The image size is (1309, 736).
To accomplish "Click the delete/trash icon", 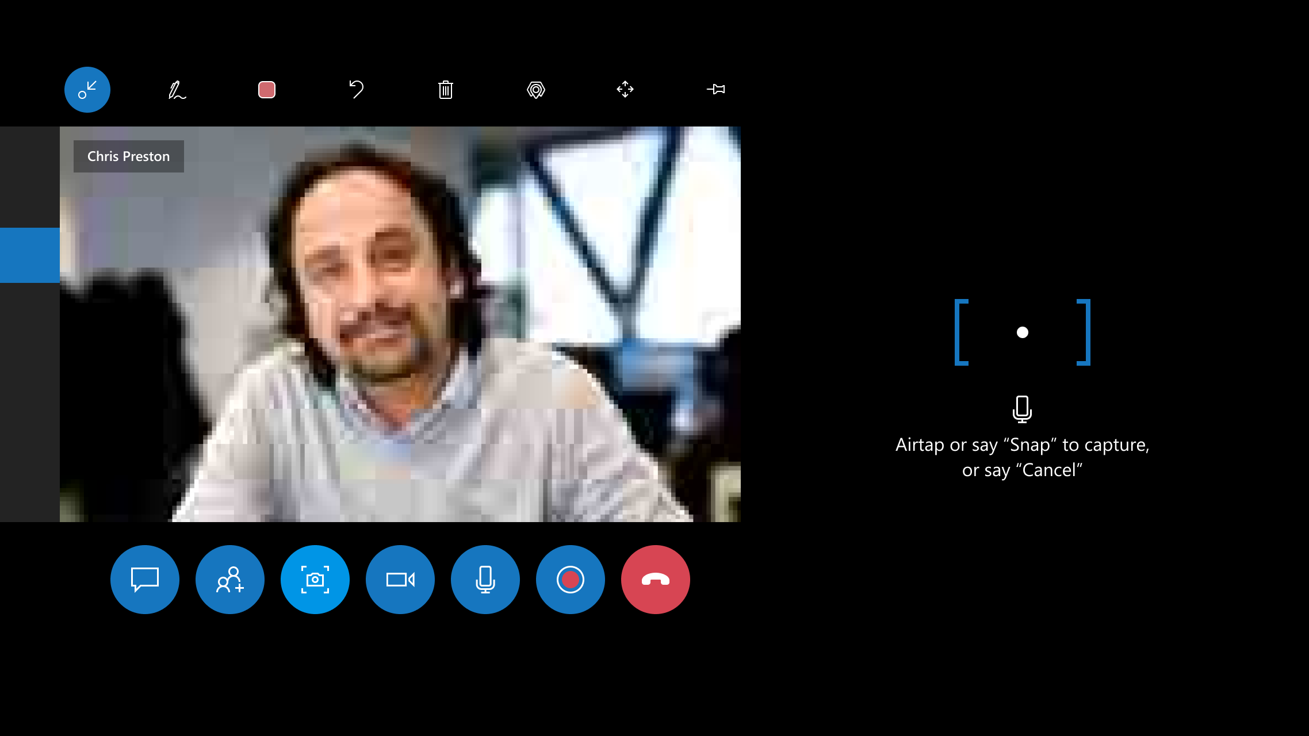I will [446, 90].
